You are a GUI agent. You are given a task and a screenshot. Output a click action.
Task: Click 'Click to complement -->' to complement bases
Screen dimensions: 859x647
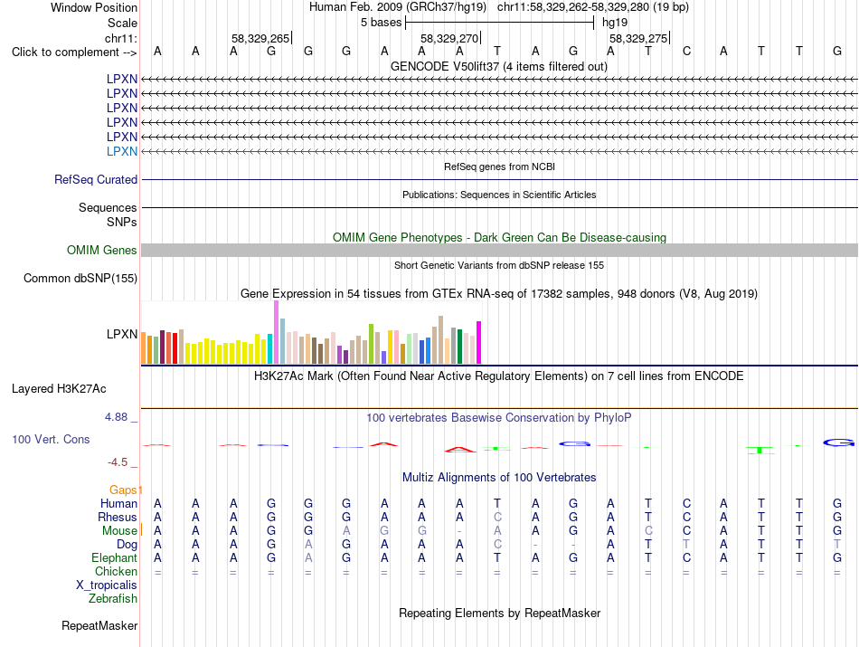pos(74,52)
